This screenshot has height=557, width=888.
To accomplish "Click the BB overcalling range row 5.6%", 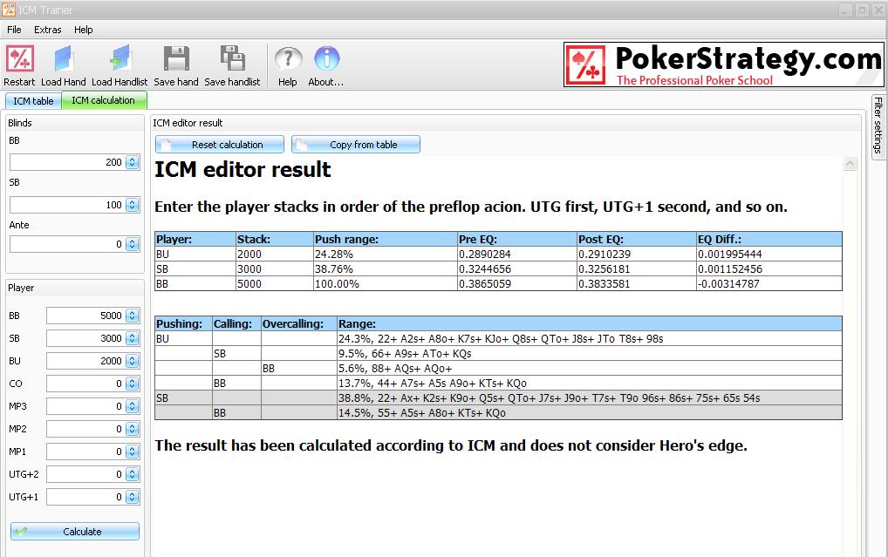I will tap(498, 369).
